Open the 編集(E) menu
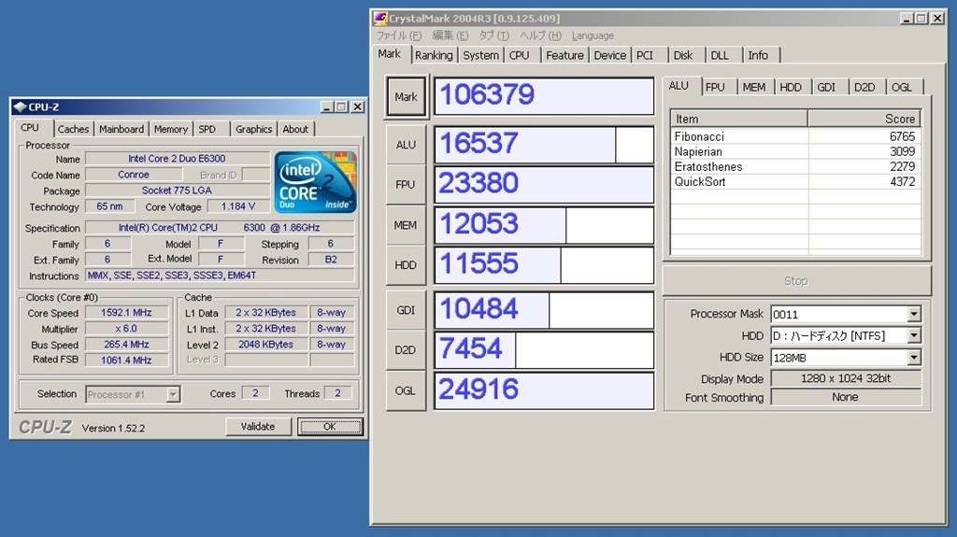 click(x=450, y=35)
